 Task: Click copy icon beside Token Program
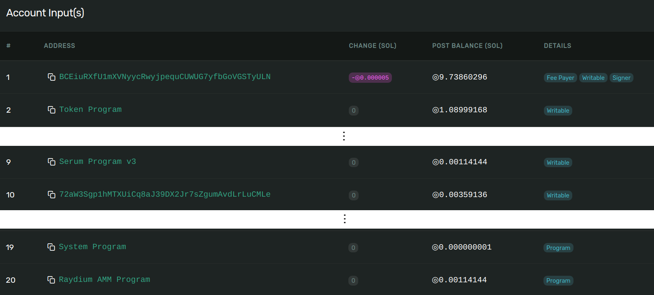(x=51, y=110)
